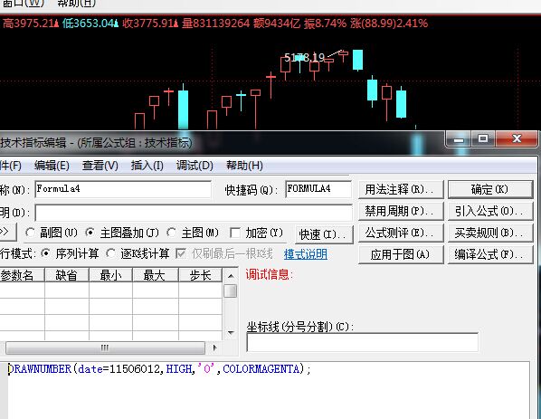Click 引入公式(O) button
Image resolution: width=541 pixels, height=419 pixels.
(x=490, y=211)
